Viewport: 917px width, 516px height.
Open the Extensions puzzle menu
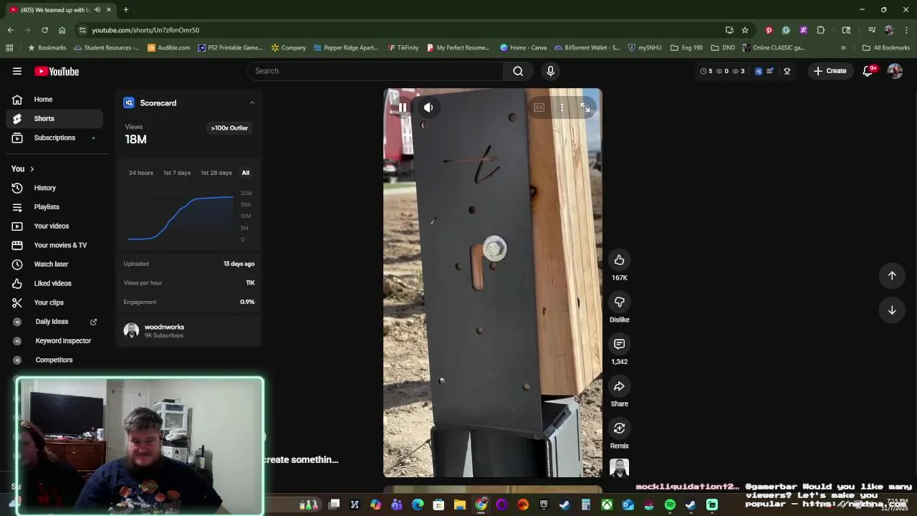tap(820, 30)
